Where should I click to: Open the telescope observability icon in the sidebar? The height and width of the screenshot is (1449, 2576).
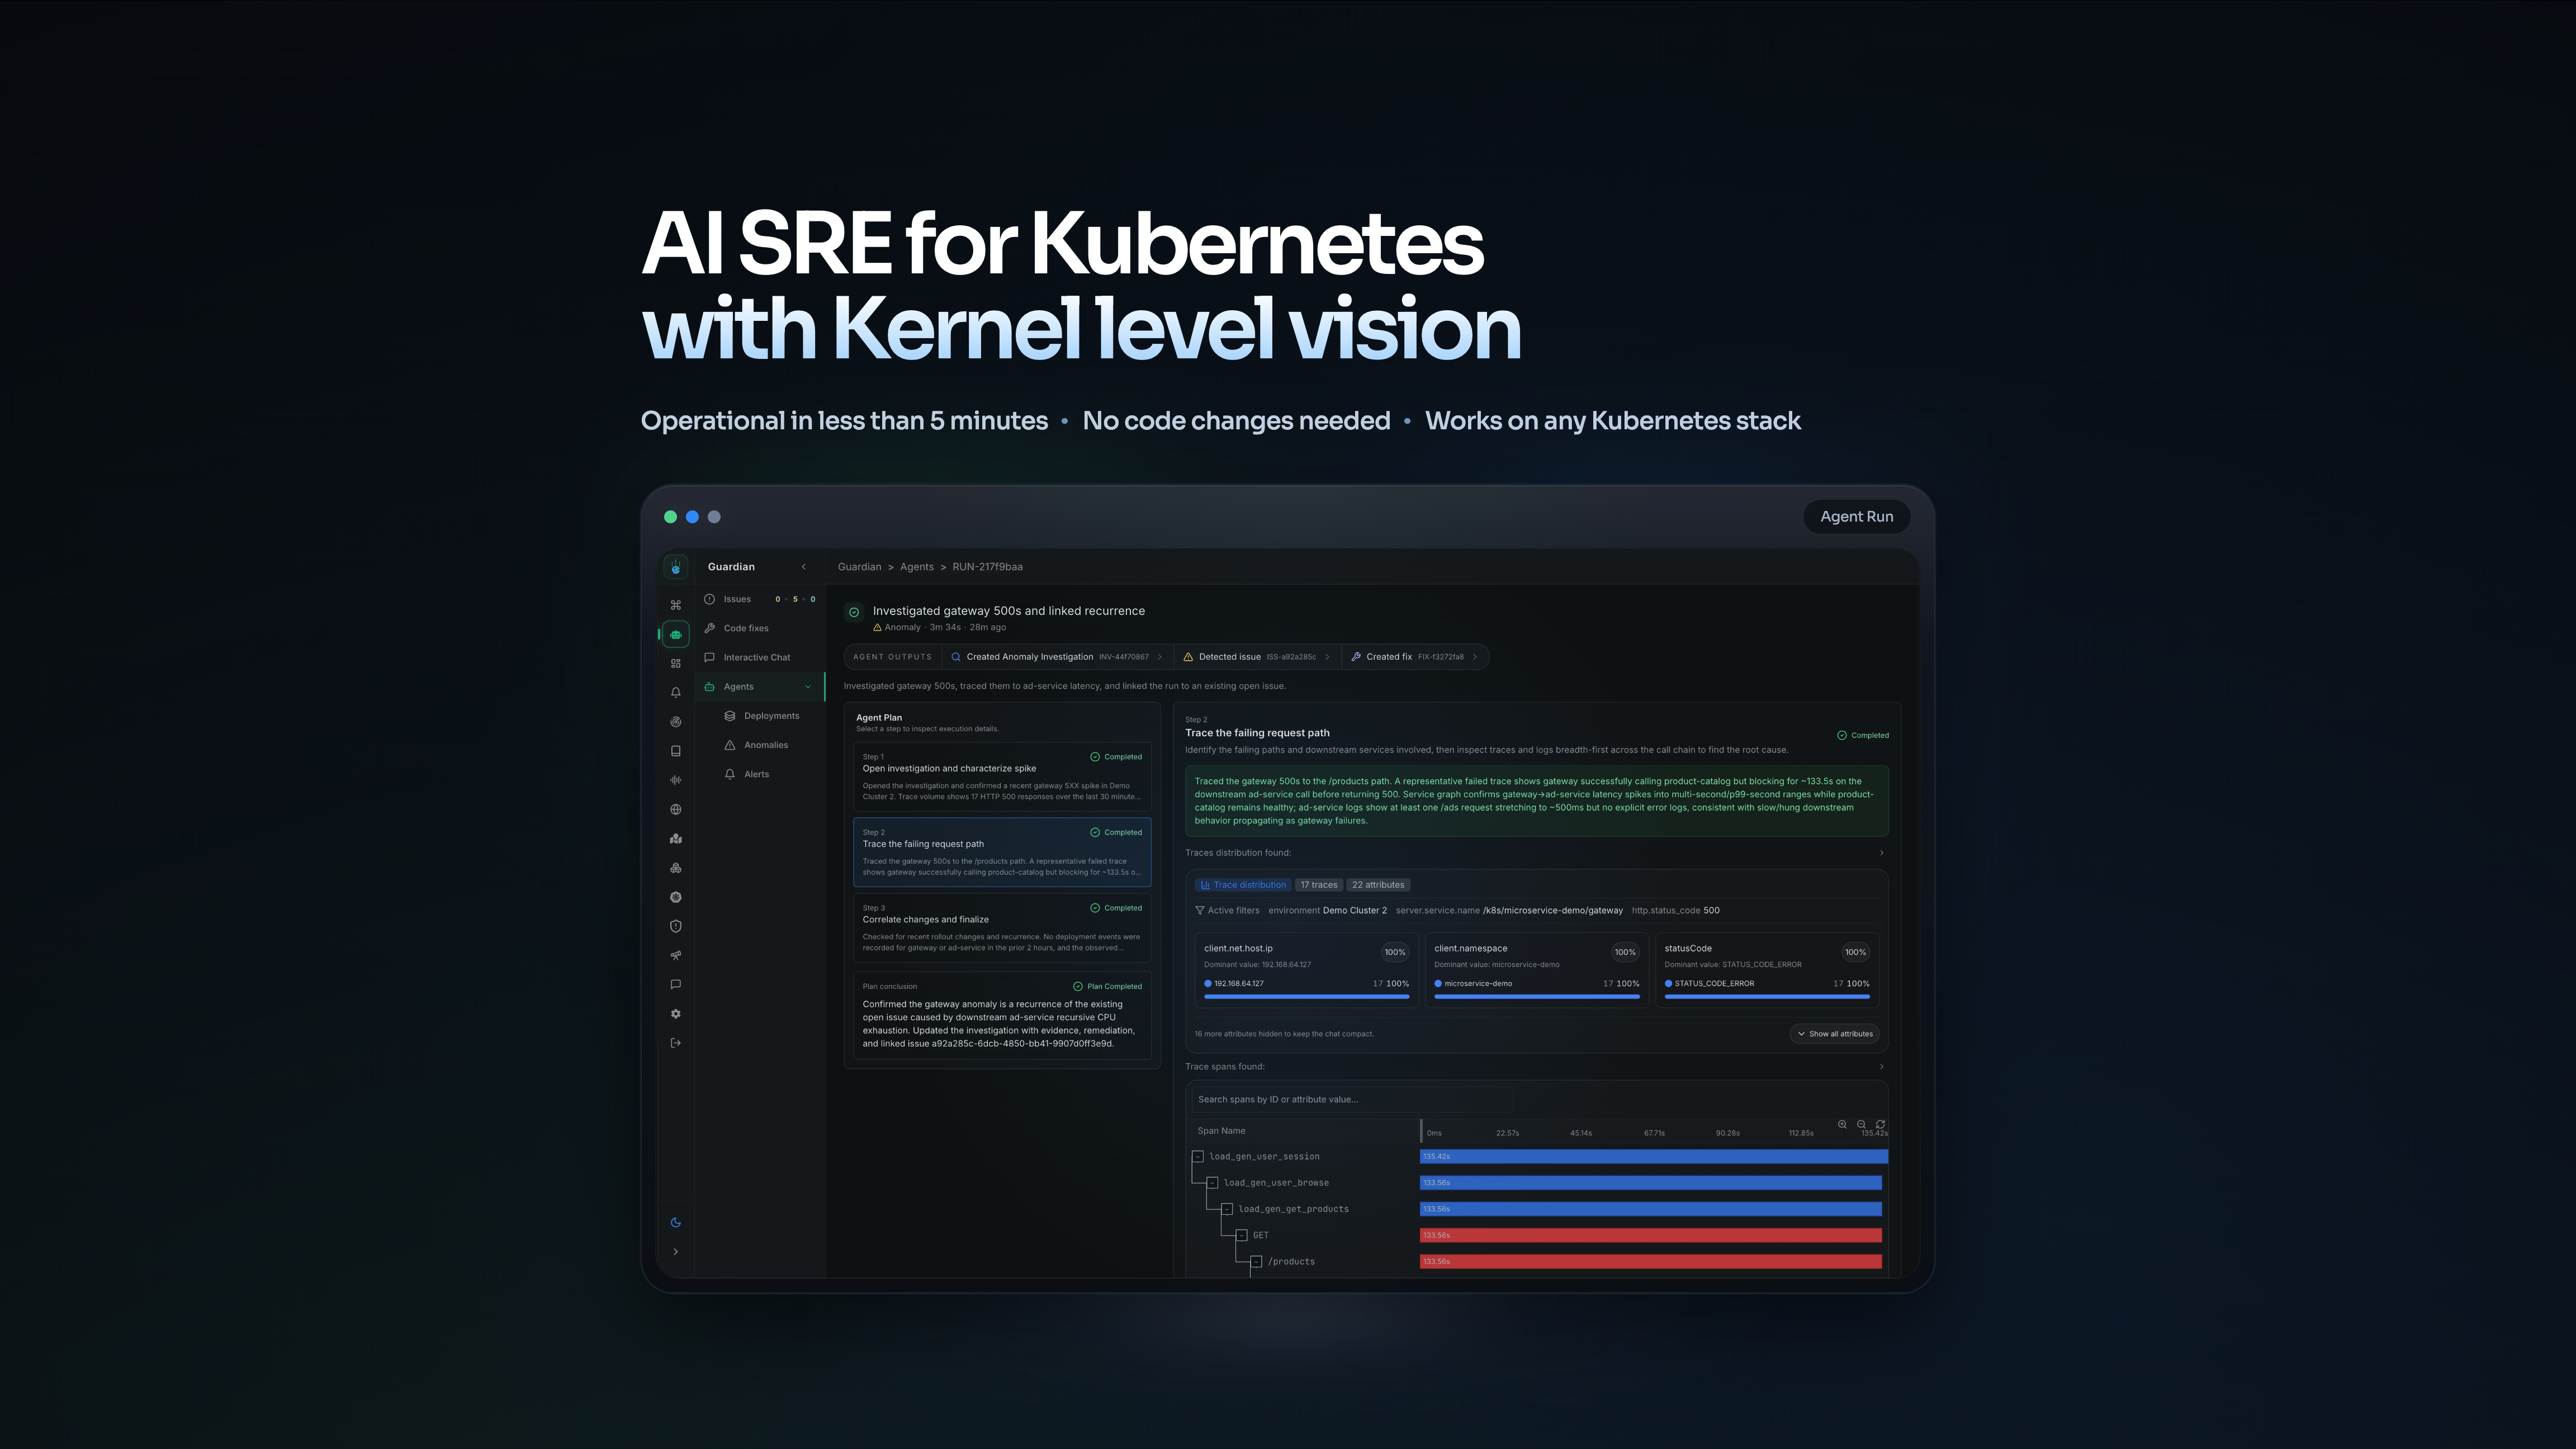pos(676,955)
